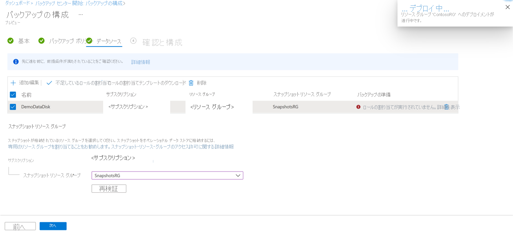Open the 確認と構成 tab

162,42
